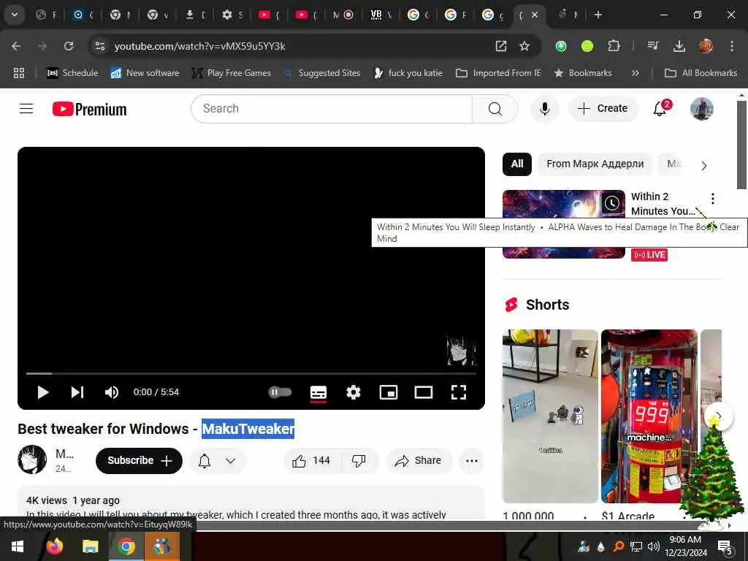Open video player settings gear
Screen dimensions: 748x561
click(353, 392)
